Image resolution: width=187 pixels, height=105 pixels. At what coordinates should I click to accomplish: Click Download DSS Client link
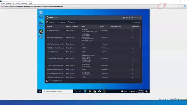pyautogui.click(x=54, y=81)
